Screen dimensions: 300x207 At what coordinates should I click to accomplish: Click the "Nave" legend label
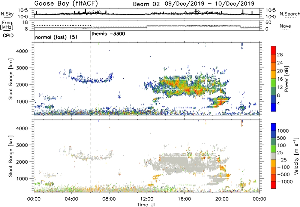(x=285, y=26)
